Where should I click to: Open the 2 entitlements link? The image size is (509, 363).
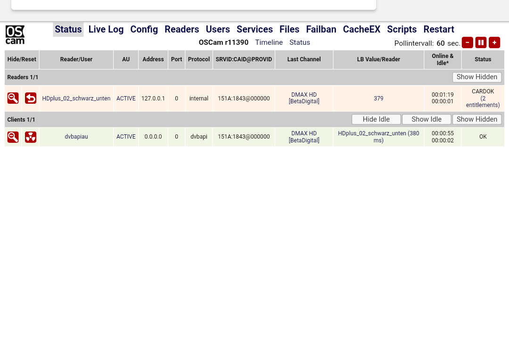pyautogui.click(x=483, y=102)
